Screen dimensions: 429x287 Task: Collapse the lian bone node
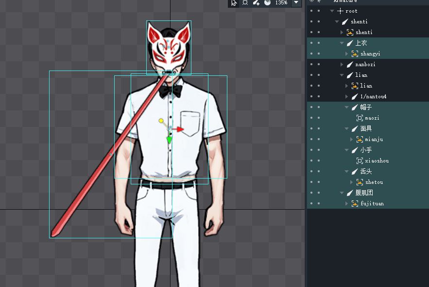pyautogui.click(x=342, y=75)
